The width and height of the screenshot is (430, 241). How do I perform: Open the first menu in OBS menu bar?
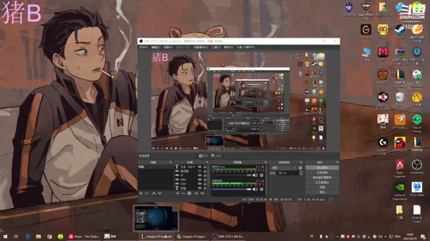(143, 47)
